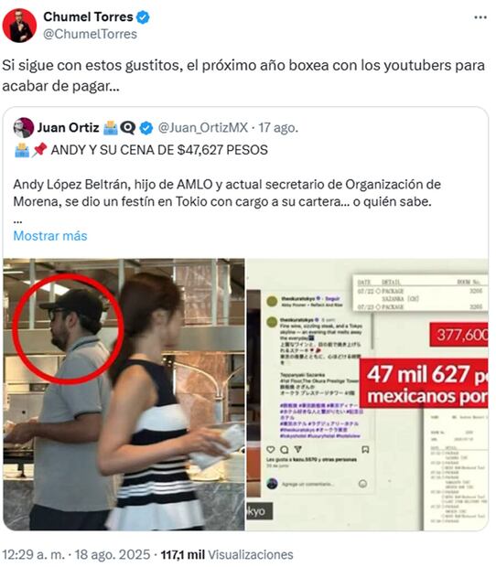
Task: Click the 12:29 a. m. 18 ago. 2025 timestamp
Action: [x=76, y=555]
